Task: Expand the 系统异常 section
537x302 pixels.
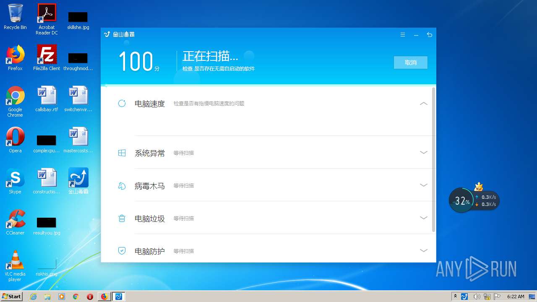Action: tap(424, 153)
